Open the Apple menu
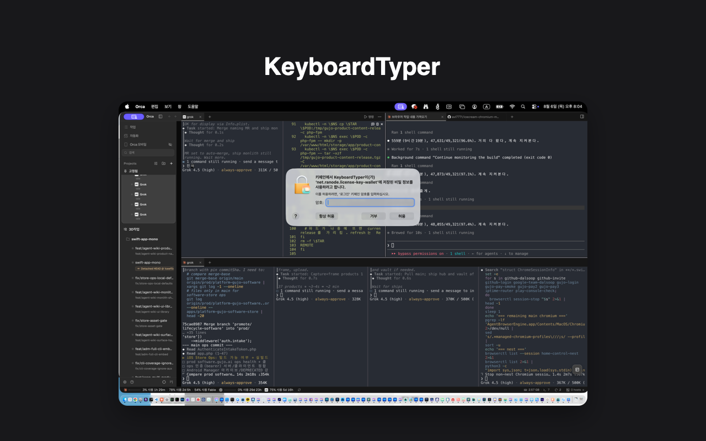Viewport: 706px width, 441px height. [127, 106]
